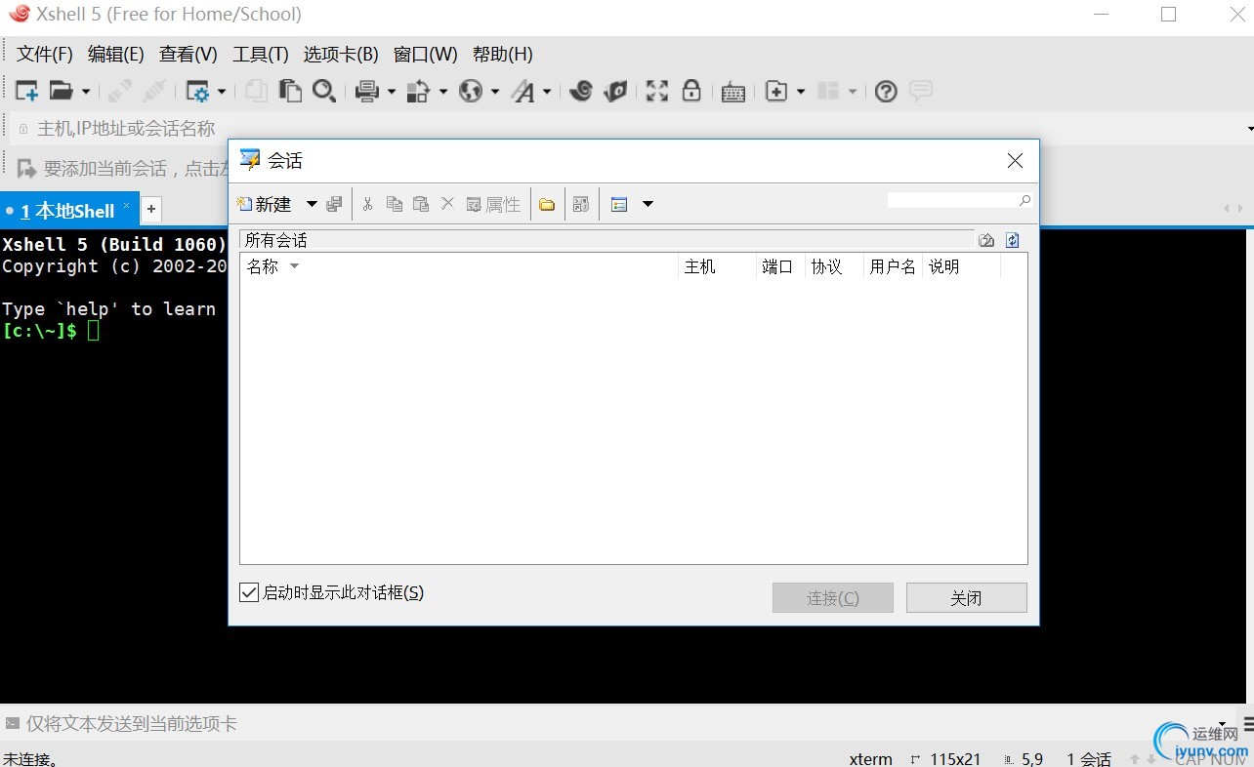Click the blue refresh icon in Sessions dialog
The height and width of the screenshot is (767, 1254).
click(x=1013, y=240)
